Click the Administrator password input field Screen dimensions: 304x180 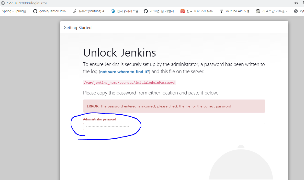point(174,127)
